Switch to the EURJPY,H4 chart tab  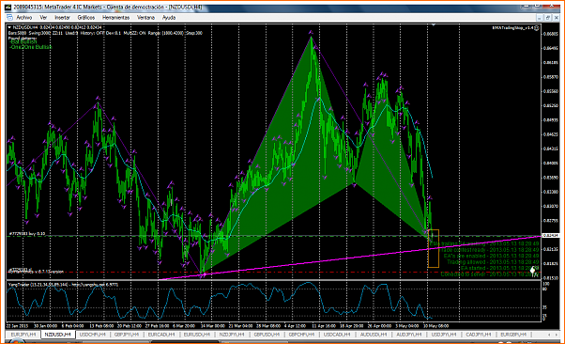[x=23, y=335]
